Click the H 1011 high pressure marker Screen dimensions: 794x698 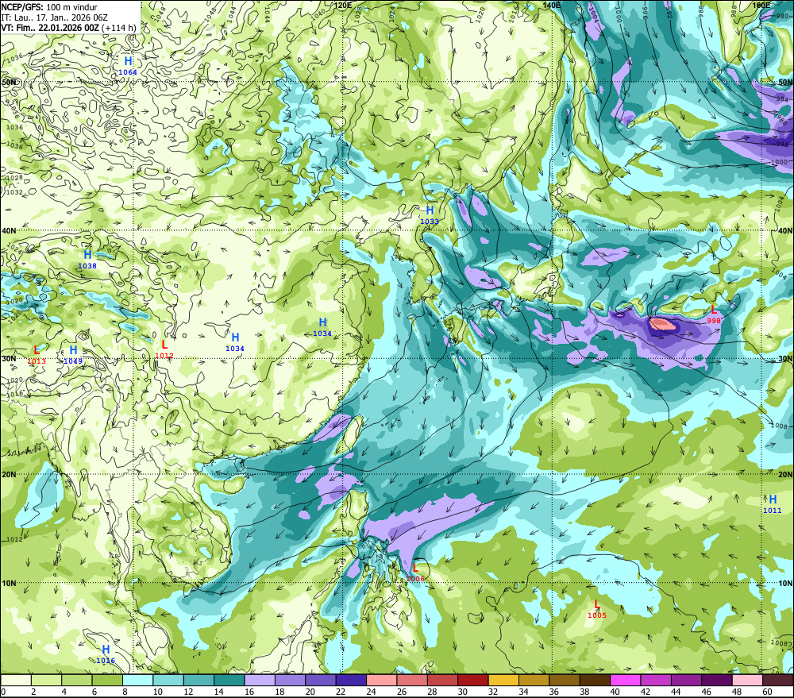tap(773, 504)
